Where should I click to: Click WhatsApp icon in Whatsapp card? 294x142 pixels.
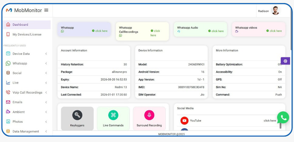pyautogui.click(x=63, y=31)
